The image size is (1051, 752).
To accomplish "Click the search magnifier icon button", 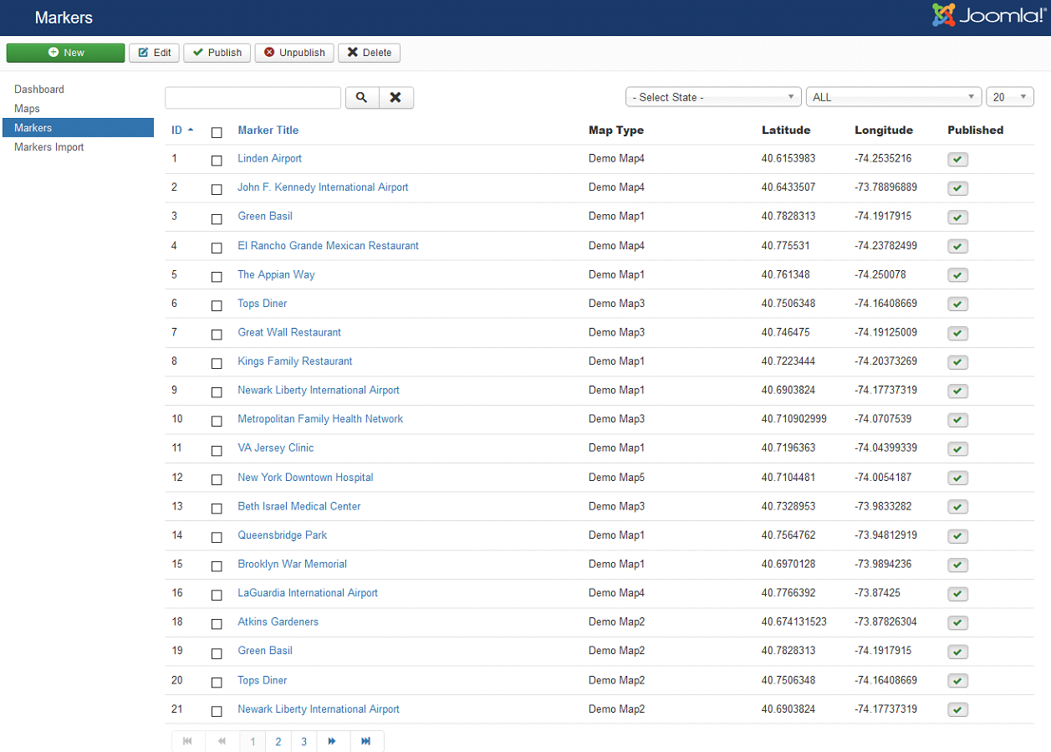I will pos(362,98).
